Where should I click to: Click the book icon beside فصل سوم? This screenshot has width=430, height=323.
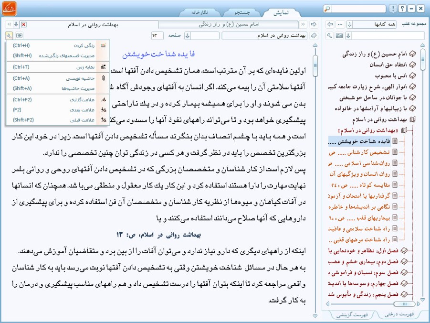tap(404, 272)
